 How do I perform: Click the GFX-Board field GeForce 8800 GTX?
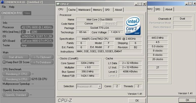point(37,41)
